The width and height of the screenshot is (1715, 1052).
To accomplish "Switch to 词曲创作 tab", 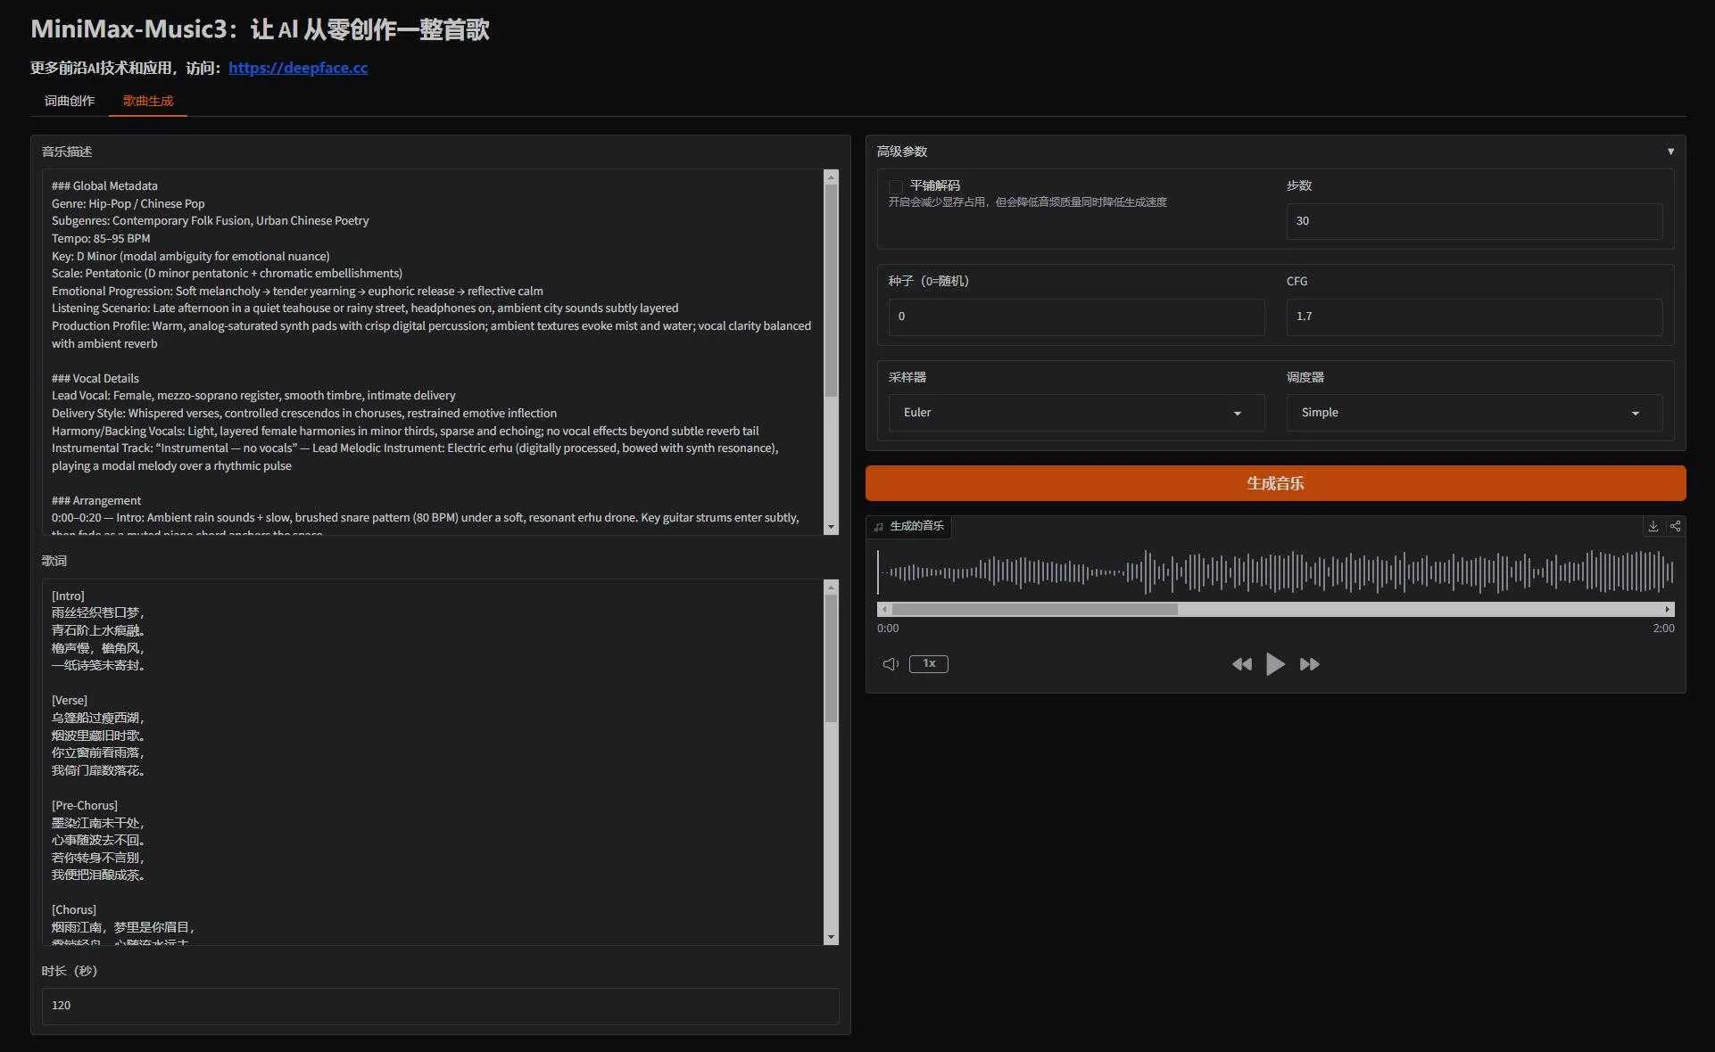I will (x=70, y=101).
